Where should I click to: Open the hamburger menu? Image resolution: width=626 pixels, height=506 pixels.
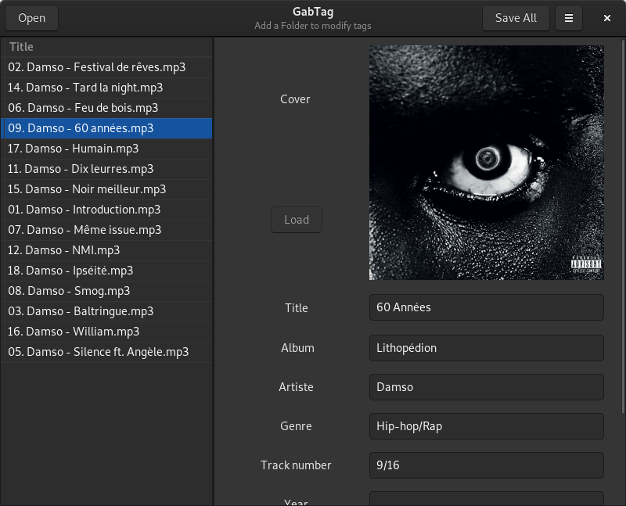tap(569, 18)
